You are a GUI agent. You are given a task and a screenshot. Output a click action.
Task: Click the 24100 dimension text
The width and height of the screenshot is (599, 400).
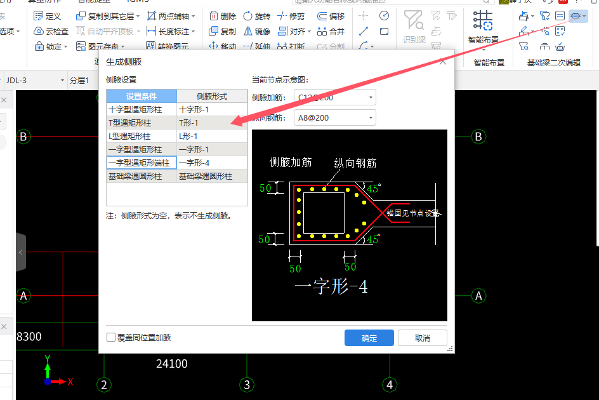pos(171,364)
